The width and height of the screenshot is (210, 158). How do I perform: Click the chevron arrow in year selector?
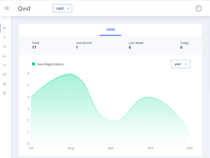coord(186,64)
